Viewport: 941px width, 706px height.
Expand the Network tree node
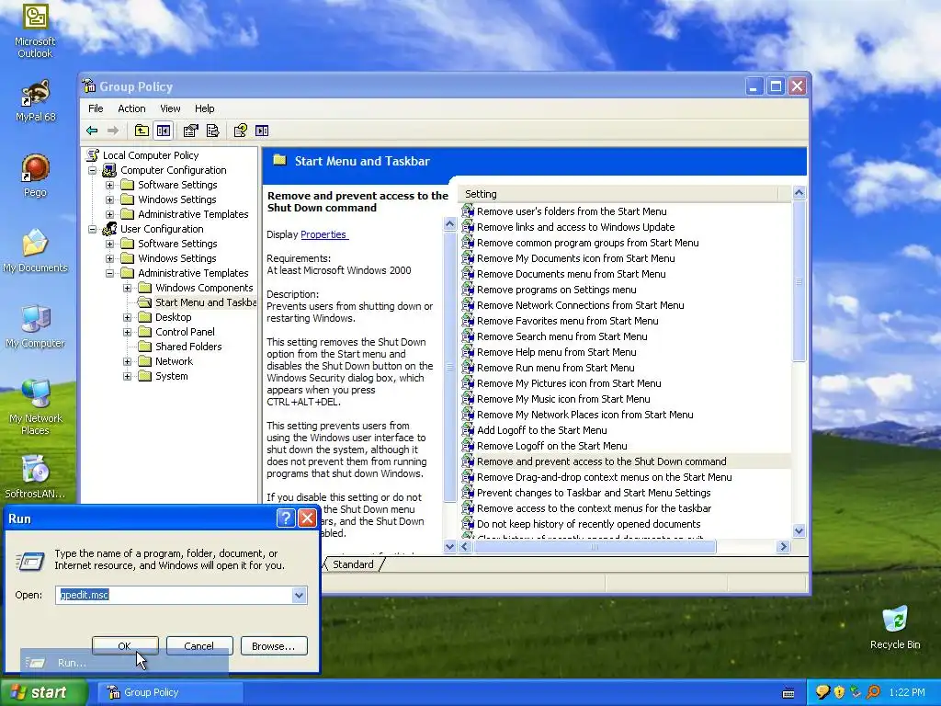127,361
